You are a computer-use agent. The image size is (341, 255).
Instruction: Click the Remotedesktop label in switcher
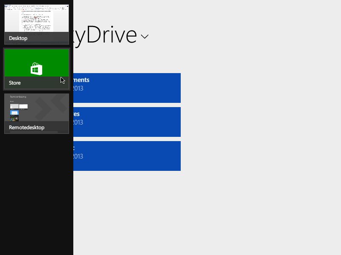[26, 127]
